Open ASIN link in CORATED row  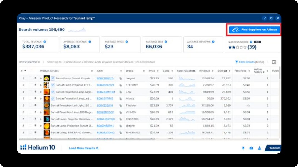(106, 119)
